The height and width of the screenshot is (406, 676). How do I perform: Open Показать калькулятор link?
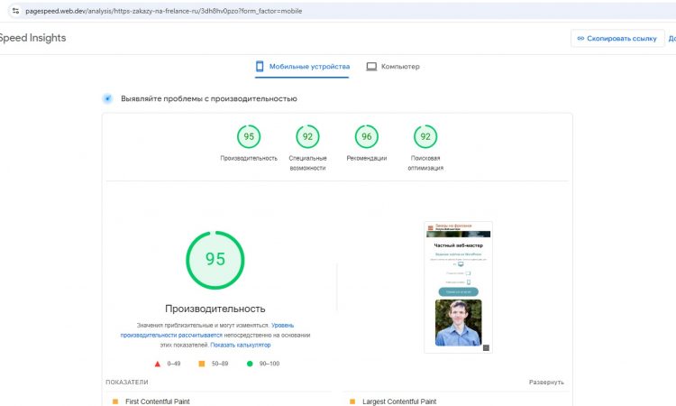tap(241, 345)
